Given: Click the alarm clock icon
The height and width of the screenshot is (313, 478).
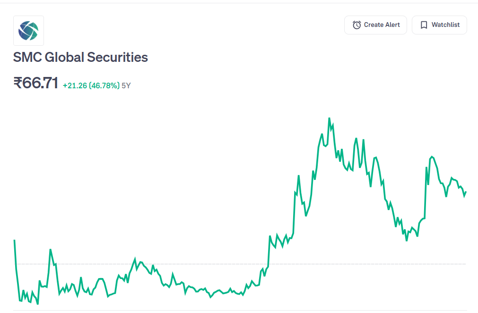Looking at the screenshot, I should pos(357,25).
